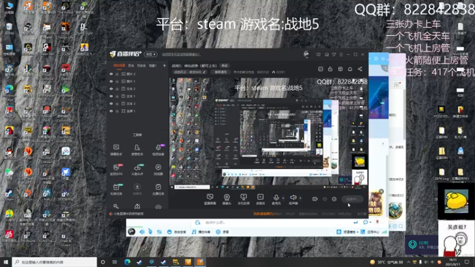Open the help link in title bar

point(181,55)
